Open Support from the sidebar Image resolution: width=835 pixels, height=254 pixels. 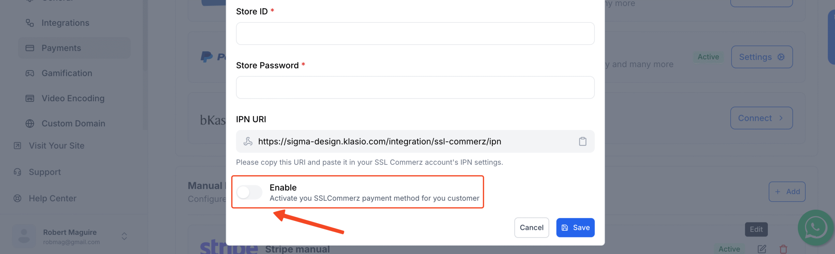point(45,172)
